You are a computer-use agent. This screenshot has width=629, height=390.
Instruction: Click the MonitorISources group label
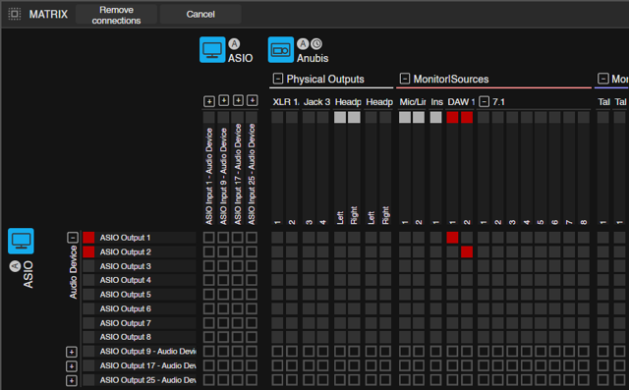click(451, 79)
